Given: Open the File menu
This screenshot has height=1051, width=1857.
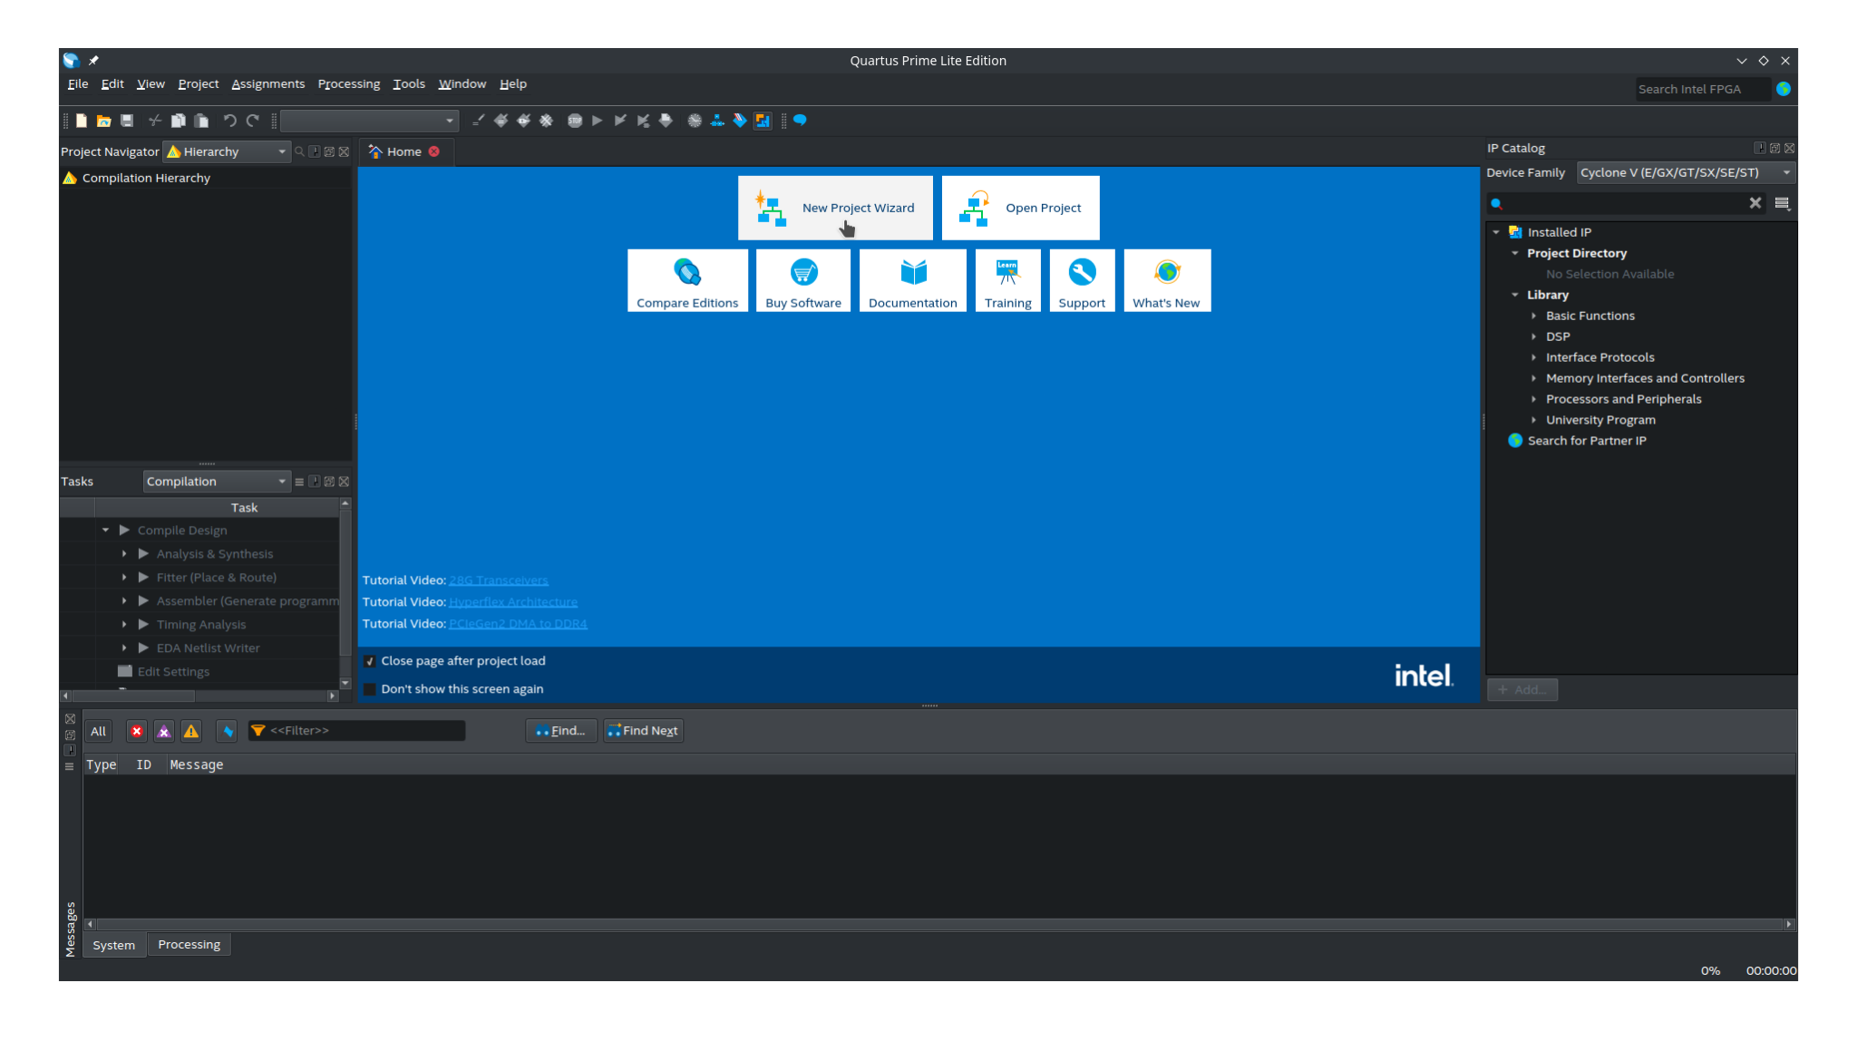Looking at the screenshot, I should 78,83.
